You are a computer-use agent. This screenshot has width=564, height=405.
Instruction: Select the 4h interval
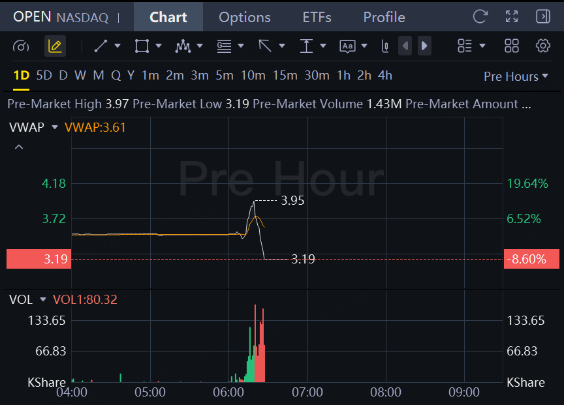click(x=385, y=76)
